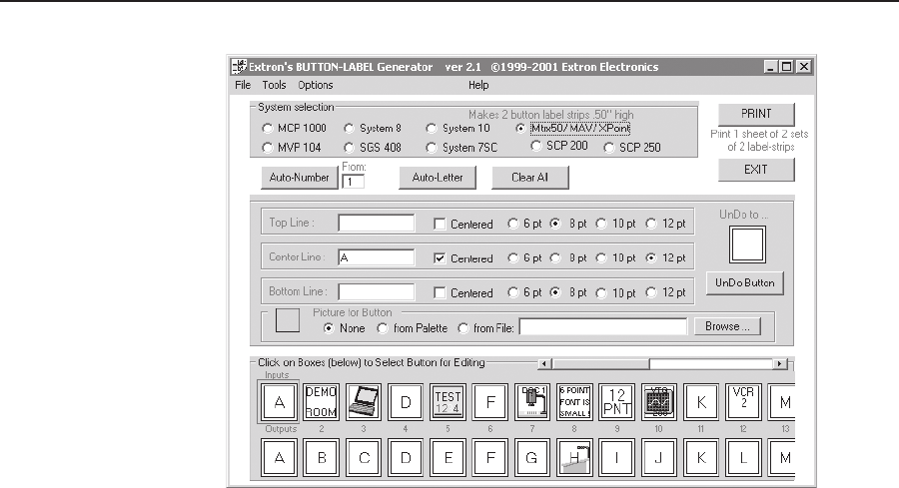This screenshot has width=899, height=488.
Task: Click the button strip scrollbar left arrow
Action: click(544, 363)
